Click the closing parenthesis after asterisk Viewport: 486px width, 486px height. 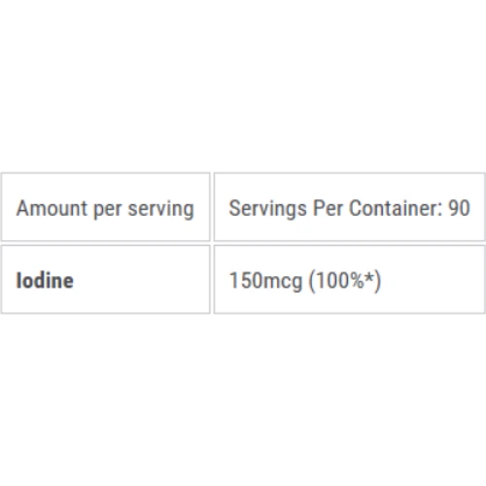pyautogui.click(x=377, y=282)
